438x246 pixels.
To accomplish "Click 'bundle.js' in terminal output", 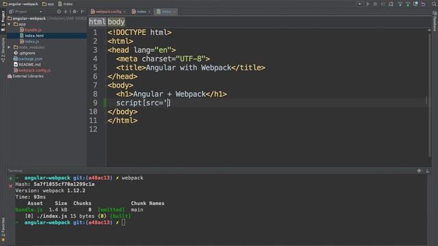I will click(29, 210).
